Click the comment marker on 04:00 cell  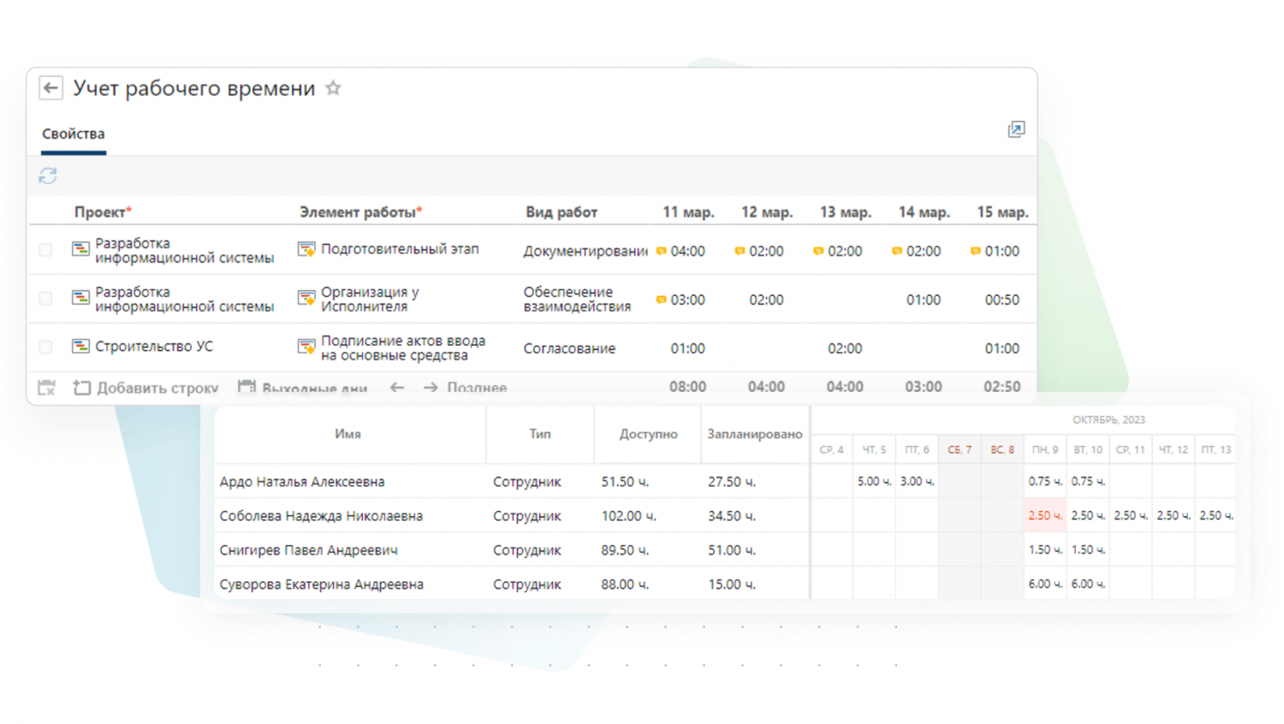[661, 251]
